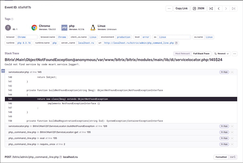Select Full Stack Trace view
This screenshot has width=243, height=163.
pyautogui.click(x=201, y=54)
